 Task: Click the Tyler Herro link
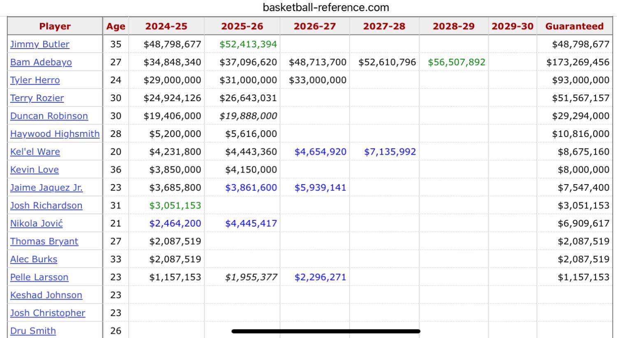(x=35, y=80)
